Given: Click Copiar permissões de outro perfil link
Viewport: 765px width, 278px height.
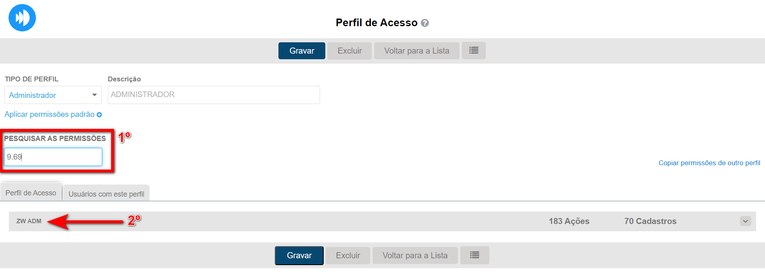Looking at the screenshot, I should 709,163.
